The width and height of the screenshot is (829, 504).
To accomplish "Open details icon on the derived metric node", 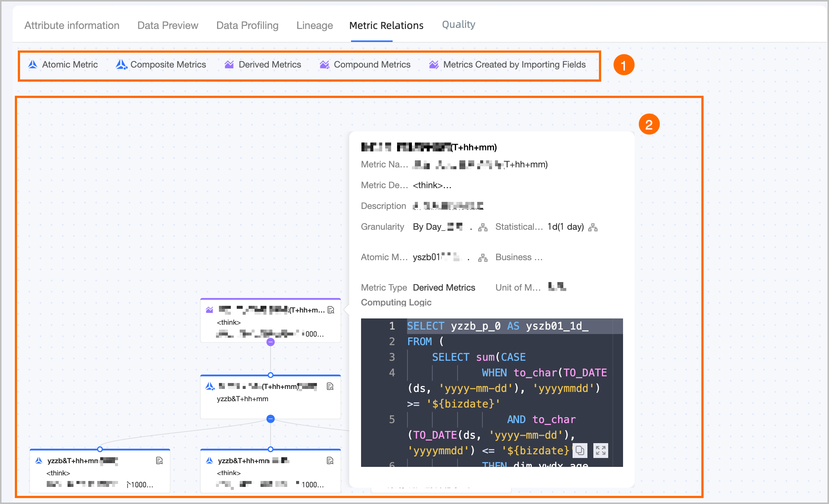I will pos(331,310).
